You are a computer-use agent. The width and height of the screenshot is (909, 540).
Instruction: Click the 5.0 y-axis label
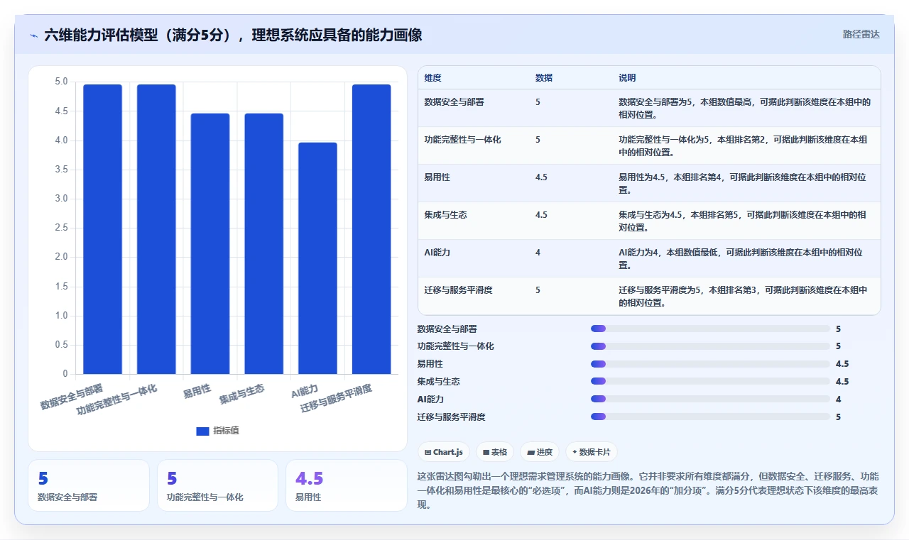62,82
